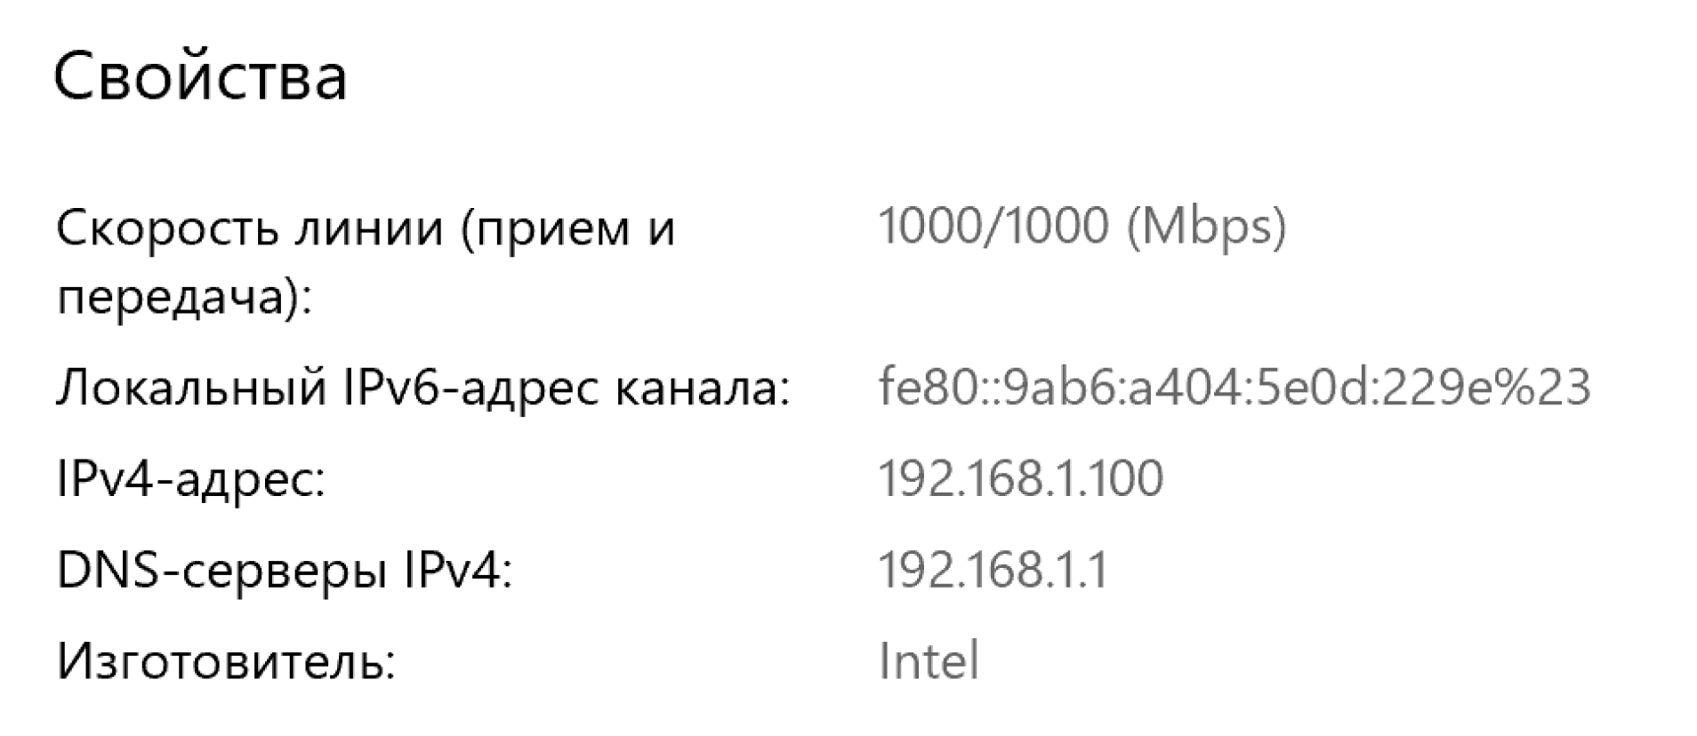Select the 192.168.1.1 DNS server value

(x=993, y=570)
